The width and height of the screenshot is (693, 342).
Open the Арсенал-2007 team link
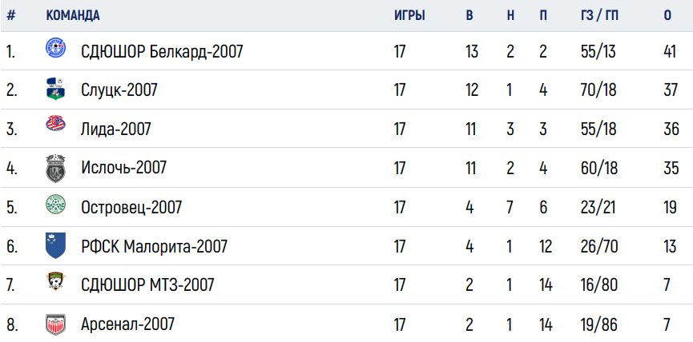[127, 324]
